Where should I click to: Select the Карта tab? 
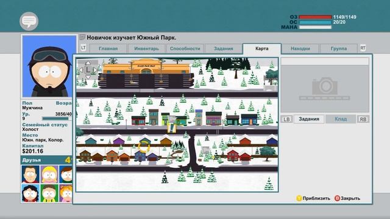click(262, 49)
